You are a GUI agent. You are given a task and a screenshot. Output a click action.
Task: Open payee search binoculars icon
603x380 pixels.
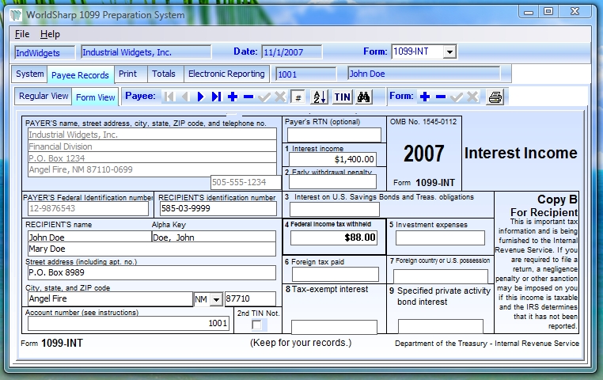coord(364,97)
